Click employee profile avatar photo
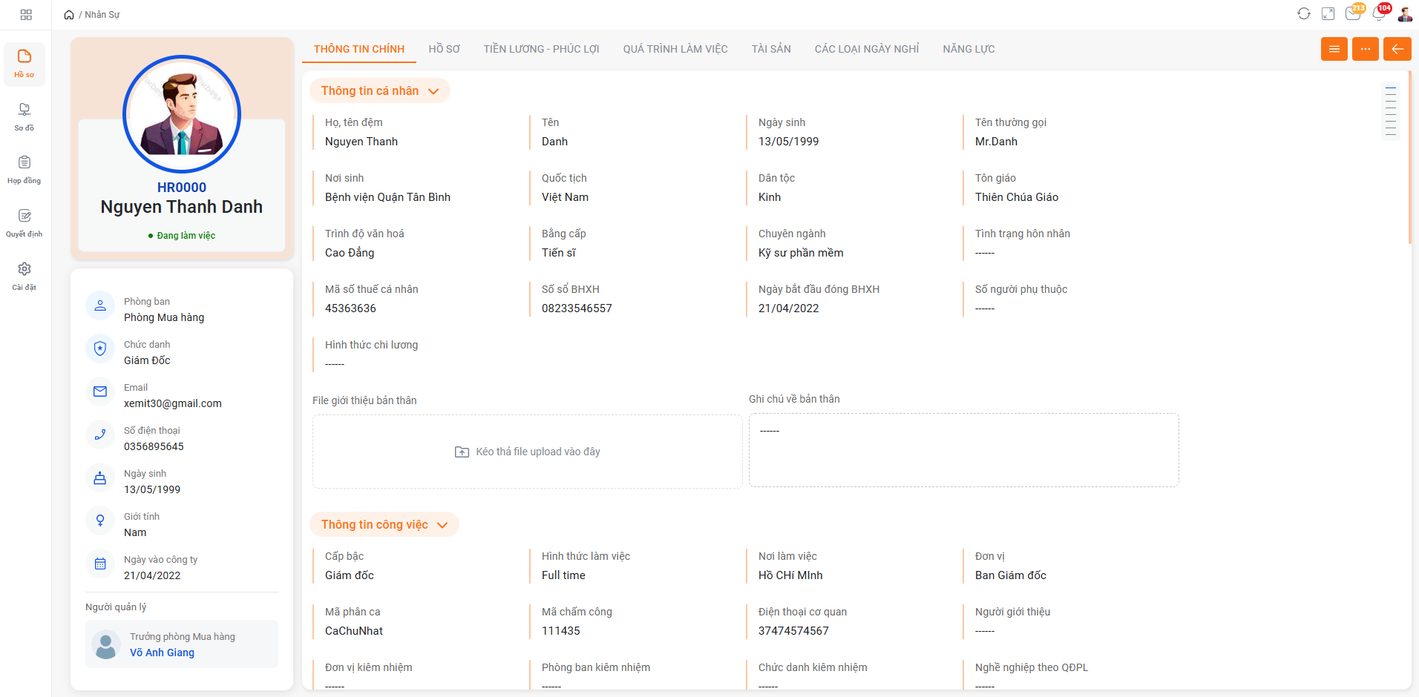Screen dimensions: 1419x697 click(182, 114)
